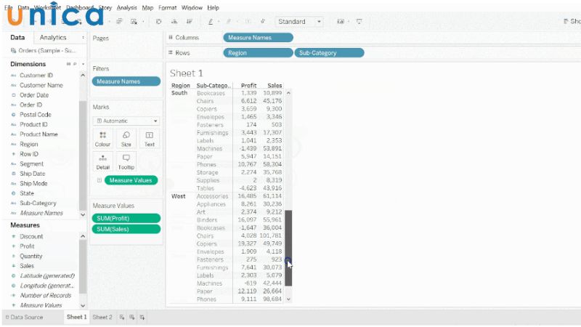The height and width of the screenshot is (327, 581).
Task: Click the fix axes pin toolbar icon
Action: tap(263, 22)
